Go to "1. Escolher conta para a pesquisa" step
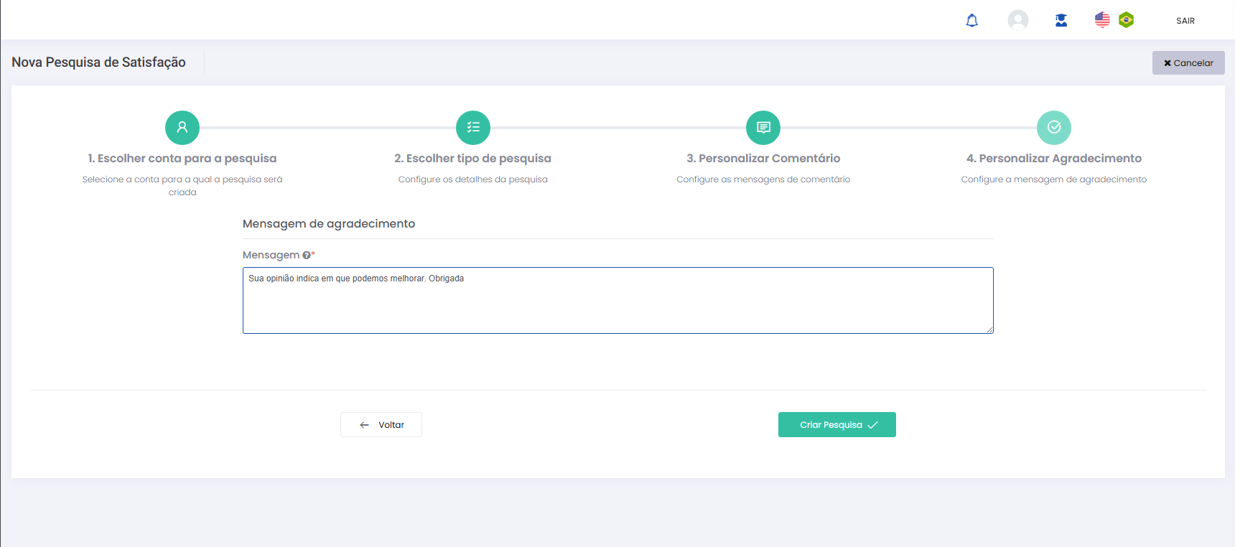 (182, 159)
